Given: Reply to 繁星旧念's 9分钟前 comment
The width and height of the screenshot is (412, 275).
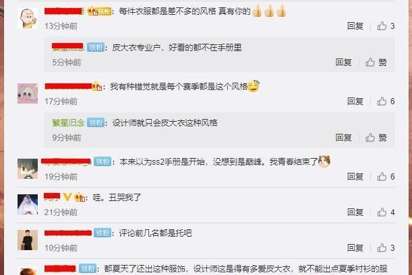Looking at the screenshot, I should pos(343,137).
